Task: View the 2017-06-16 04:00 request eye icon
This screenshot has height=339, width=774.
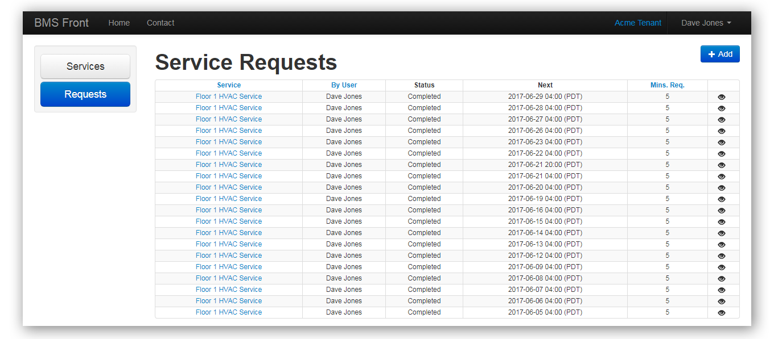Action: tap(722, 211)
